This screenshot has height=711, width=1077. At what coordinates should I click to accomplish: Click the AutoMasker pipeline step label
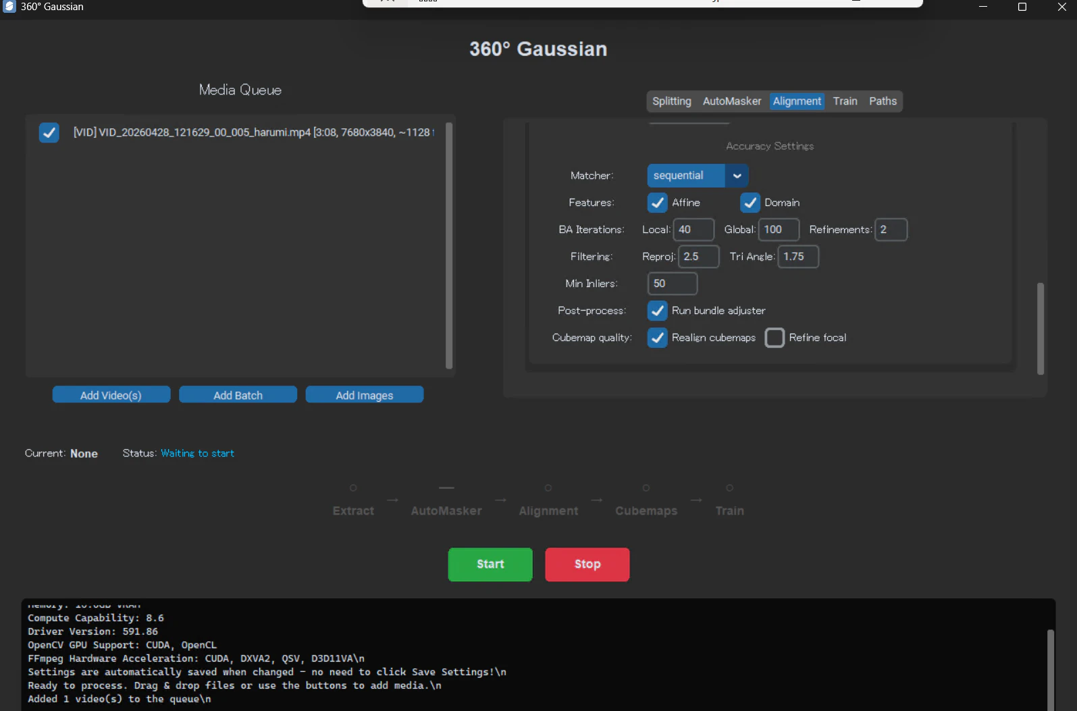tap(446, 511)
